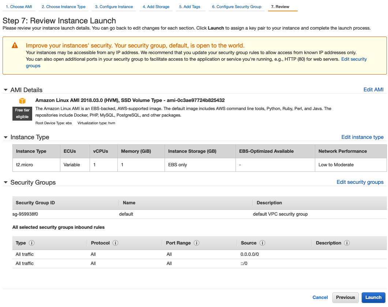Image resolution: width=388 pixels, height=307 pixels.
Task: Click the orange warning triangle icon
Action: [x=15, y=45]
